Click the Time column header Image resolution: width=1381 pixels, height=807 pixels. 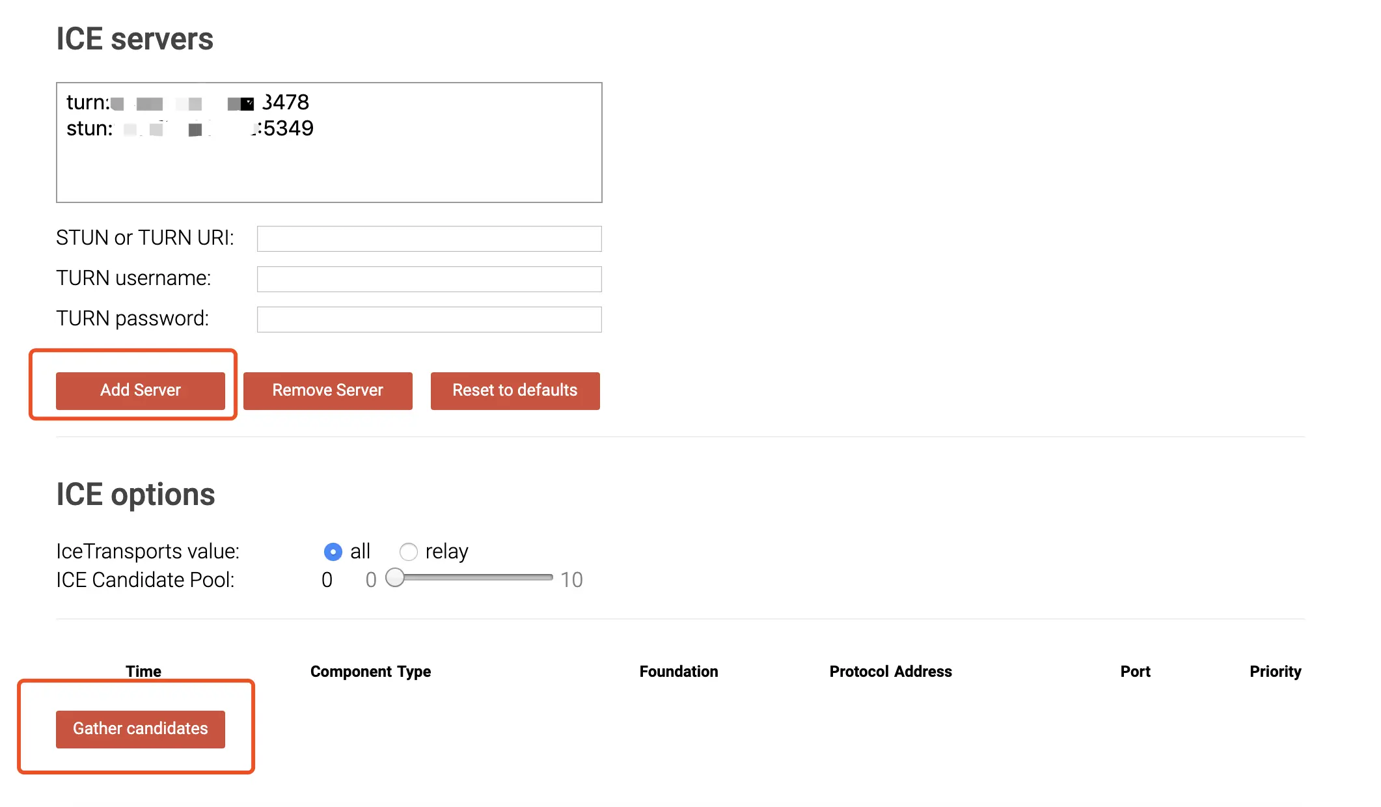143,672
